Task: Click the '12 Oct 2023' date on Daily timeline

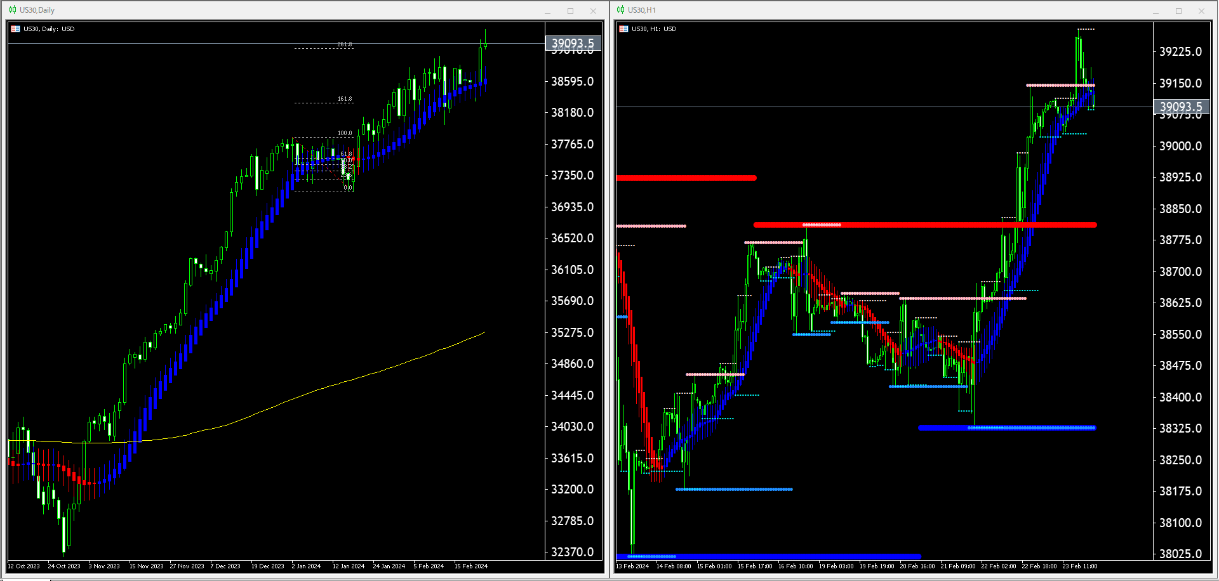Action: [x=23, y=566]
